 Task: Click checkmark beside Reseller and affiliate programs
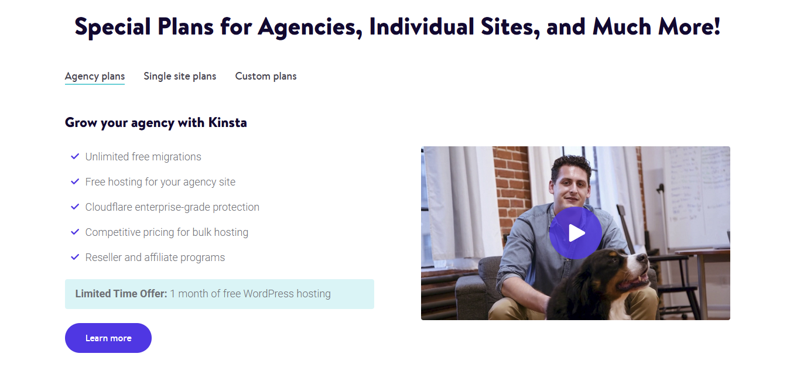[x=75, y=257]
